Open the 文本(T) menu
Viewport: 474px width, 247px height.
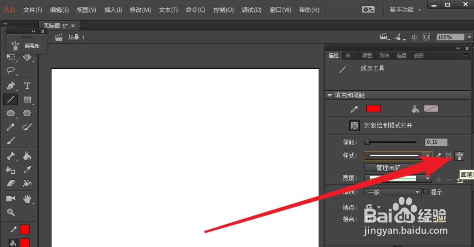168,10
